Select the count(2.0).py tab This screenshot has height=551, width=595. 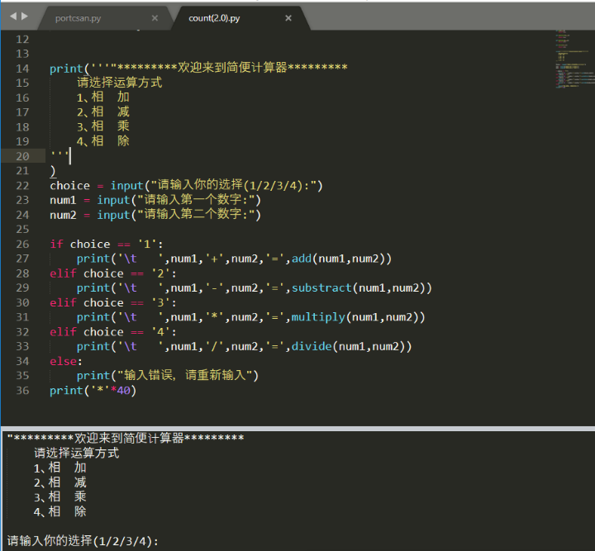coord(214,18)
